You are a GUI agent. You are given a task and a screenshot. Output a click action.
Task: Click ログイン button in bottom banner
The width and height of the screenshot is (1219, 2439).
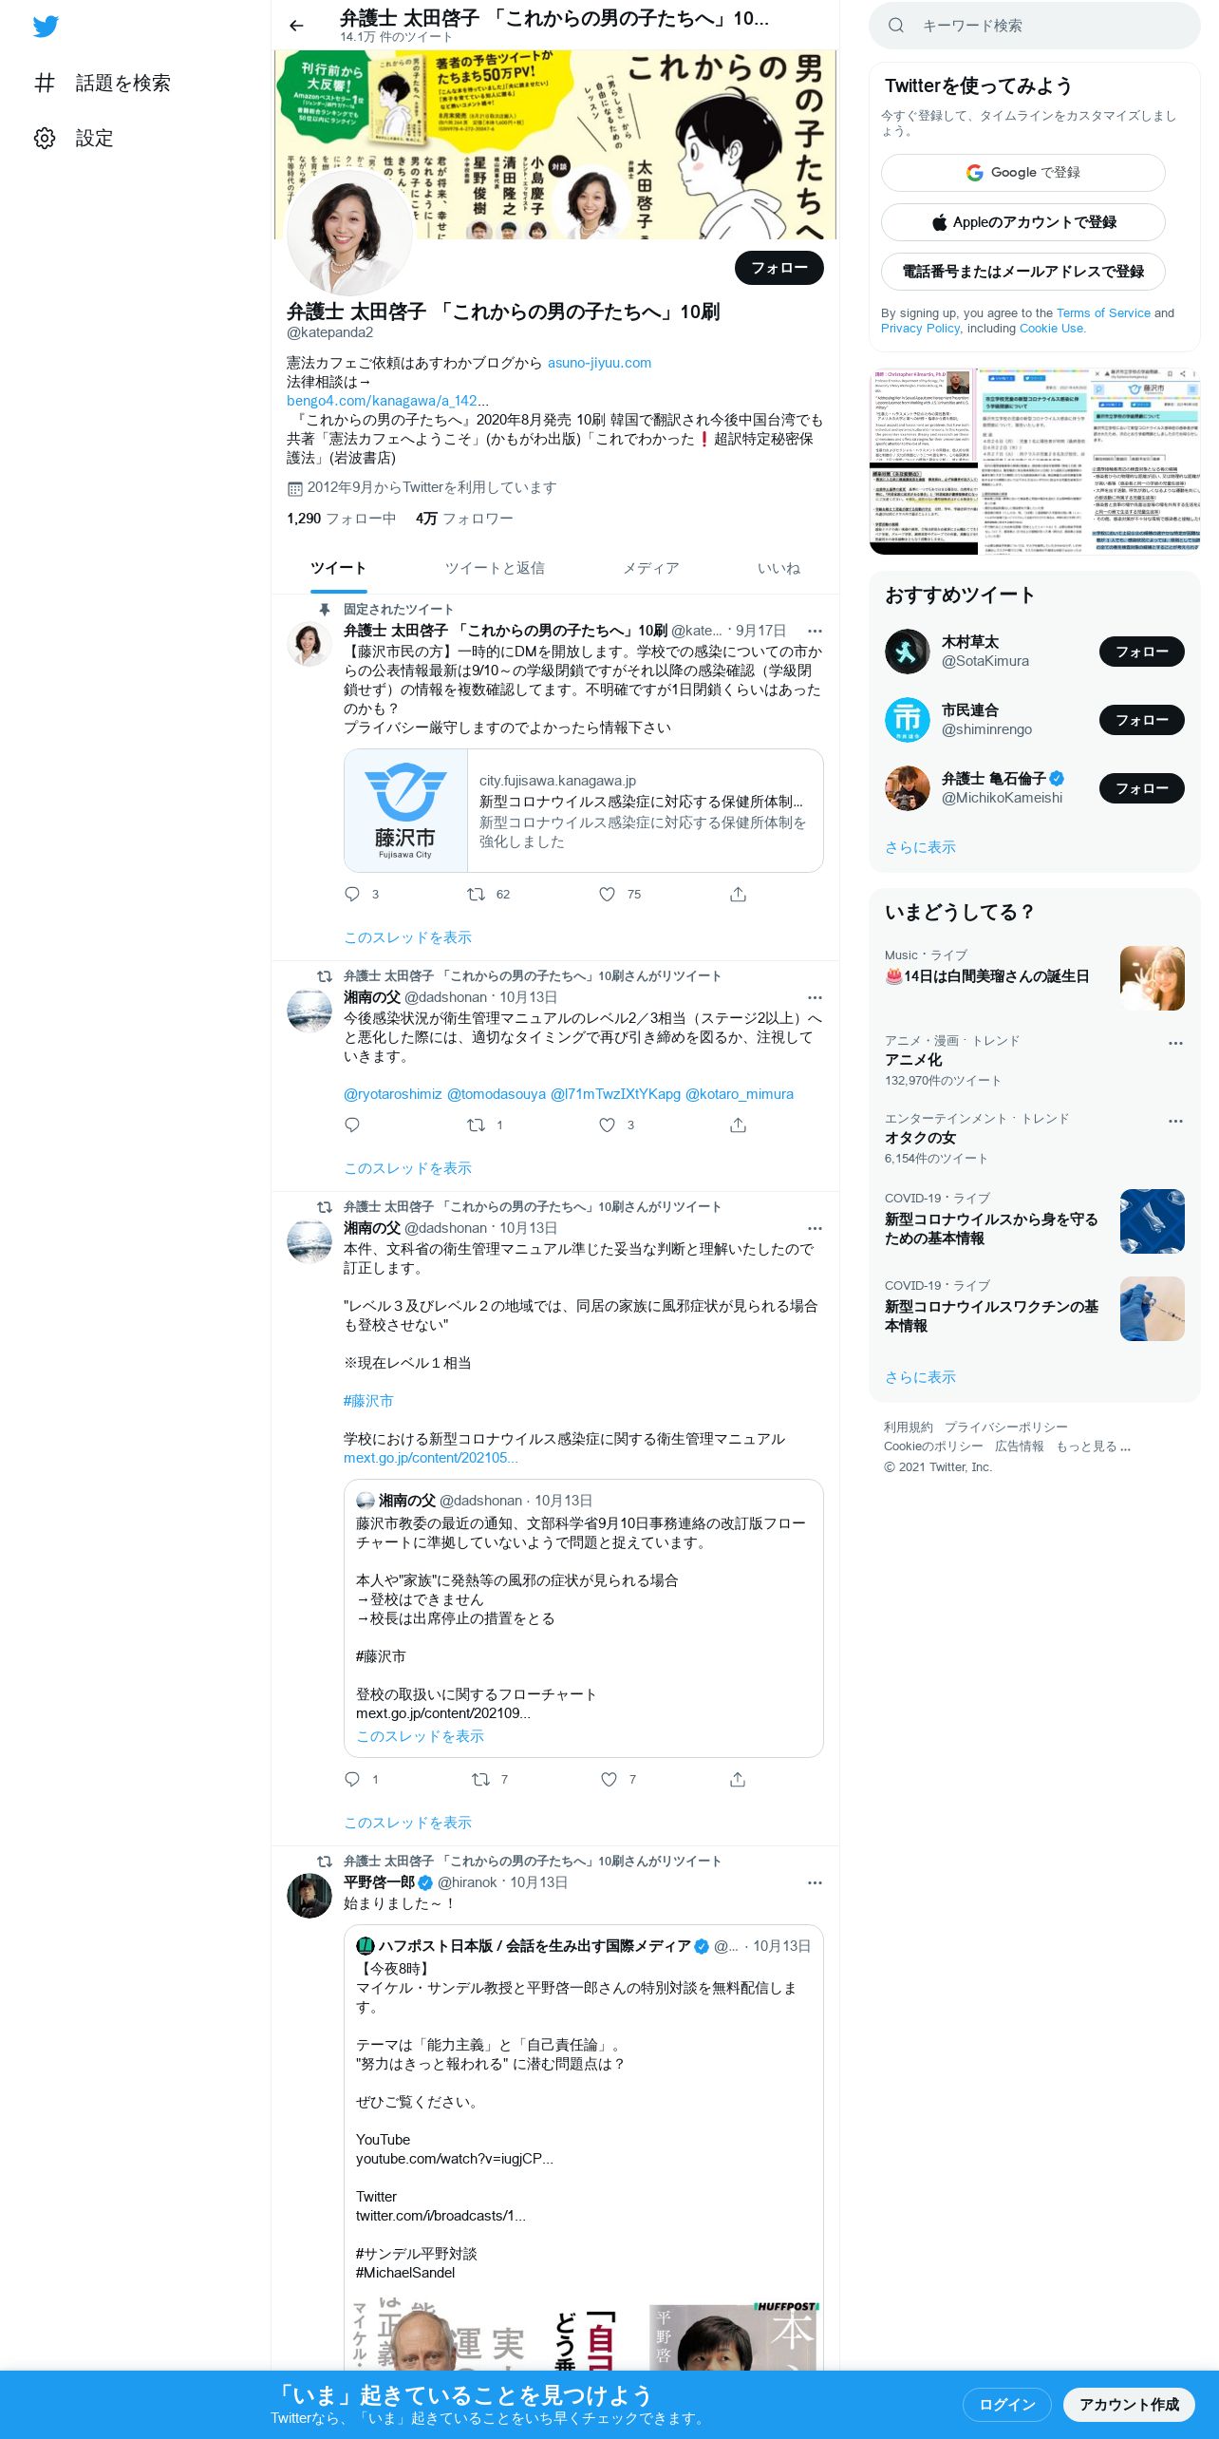tap(1006, 2405)
